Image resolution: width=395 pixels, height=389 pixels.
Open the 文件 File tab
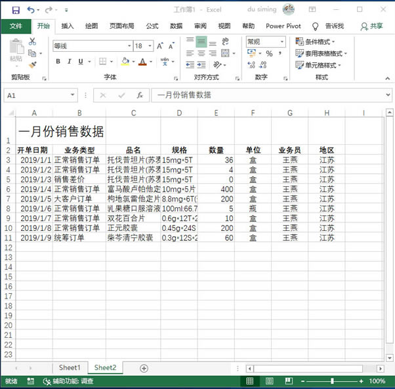pyautogui.click(x=16, y=26)
